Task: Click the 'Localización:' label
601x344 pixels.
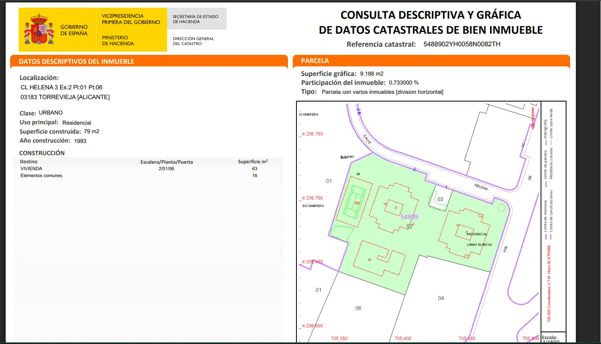Action: [39, 78]
